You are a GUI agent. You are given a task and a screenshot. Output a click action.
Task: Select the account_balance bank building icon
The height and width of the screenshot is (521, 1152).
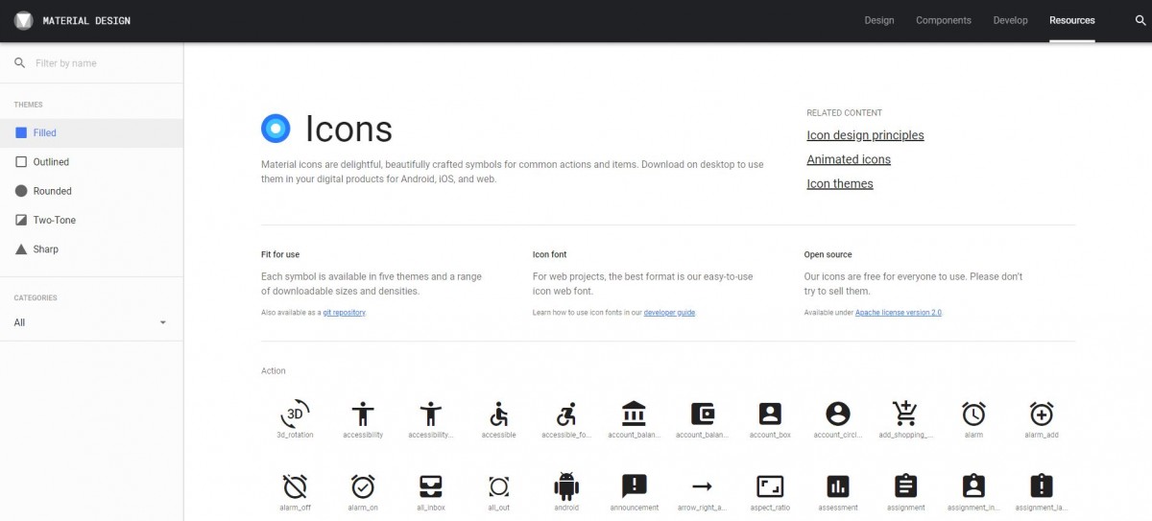634,414
